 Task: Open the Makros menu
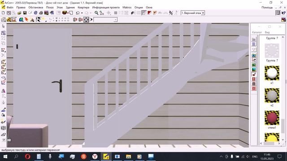[x=127, y=7]
